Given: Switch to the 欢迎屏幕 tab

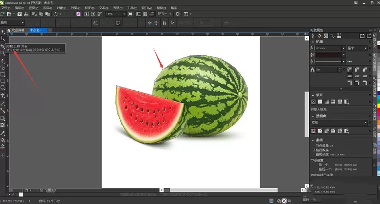Looking at the screenshot, I should 16,30.
